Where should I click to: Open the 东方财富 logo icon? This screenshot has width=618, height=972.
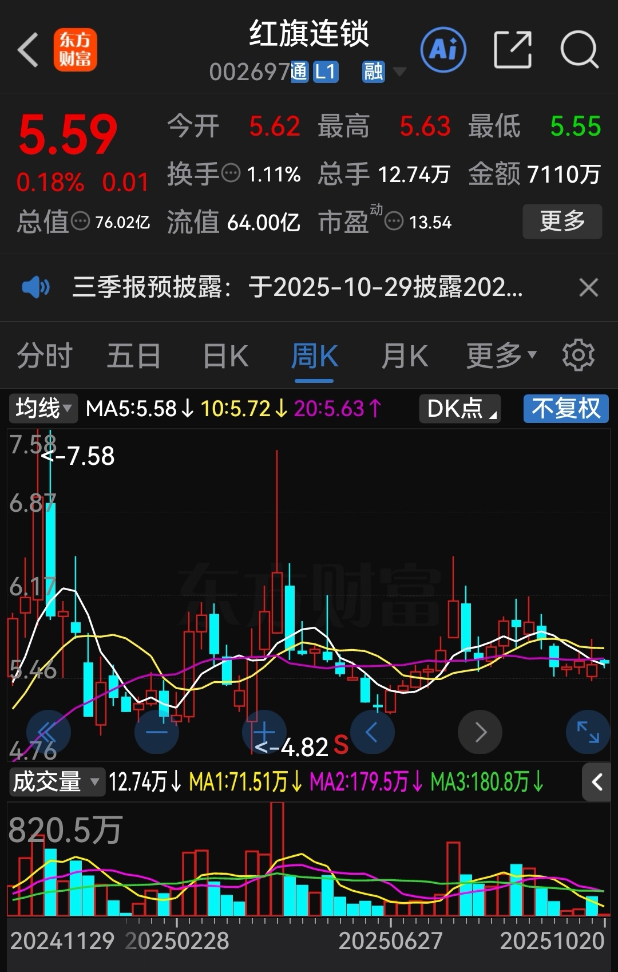point(76,50)
